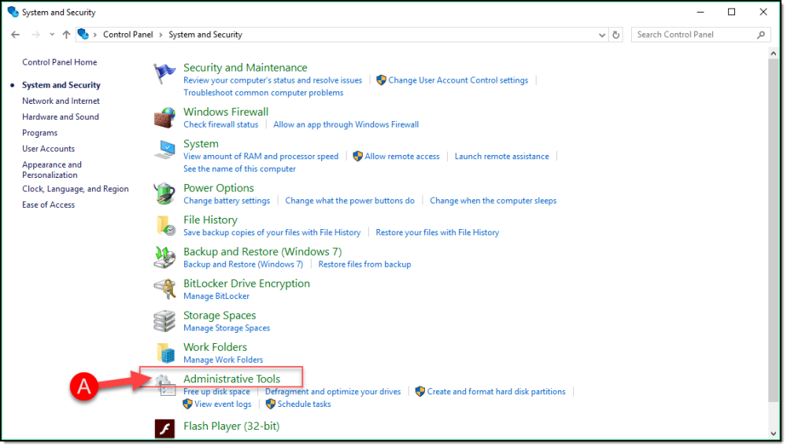Expand the chevron before Control Panel breadcrumb

tap(95, 35)
